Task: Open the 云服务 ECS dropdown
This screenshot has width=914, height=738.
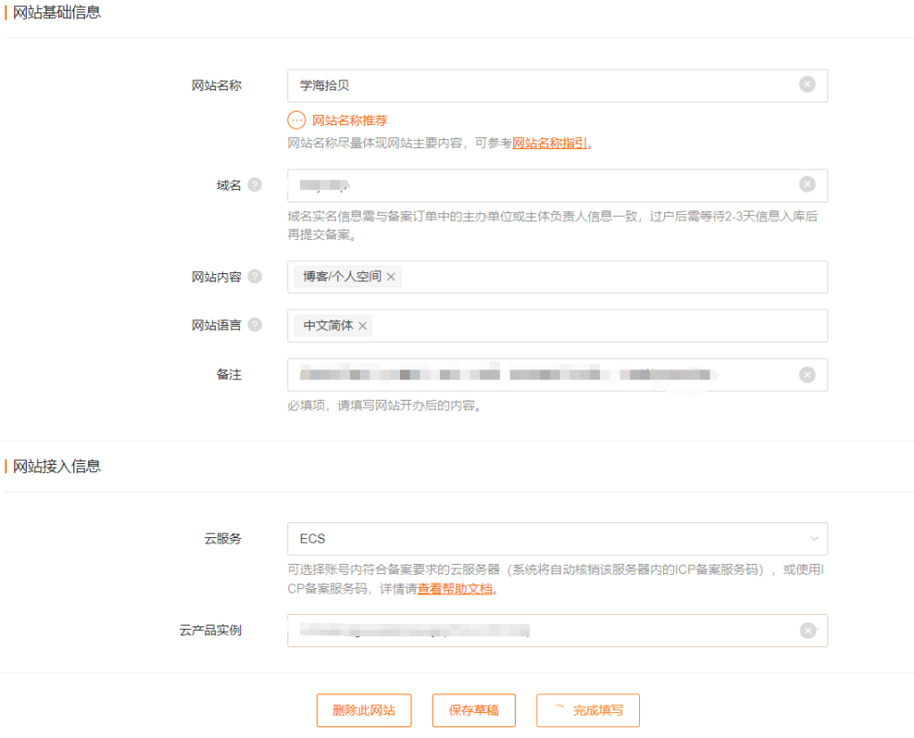Action: [557, 539]
